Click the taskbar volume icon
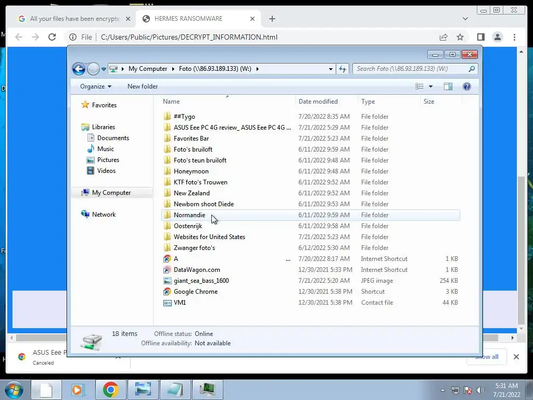The width and height of the screenshot is (533, 400). [480, 390]
